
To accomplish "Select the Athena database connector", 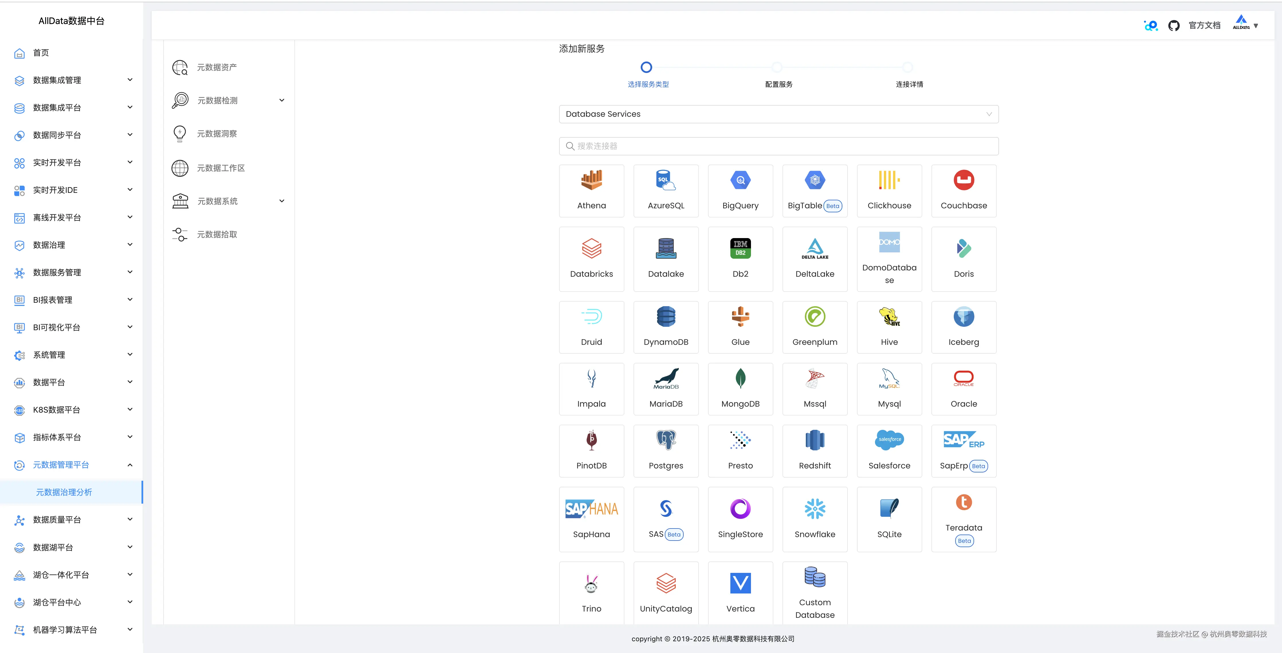I will pos(591,191).
